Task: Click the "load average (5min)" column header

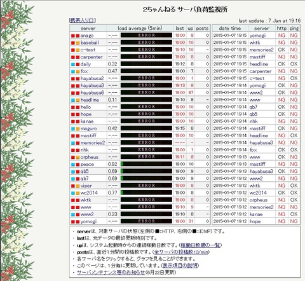Action: (140, 28)
